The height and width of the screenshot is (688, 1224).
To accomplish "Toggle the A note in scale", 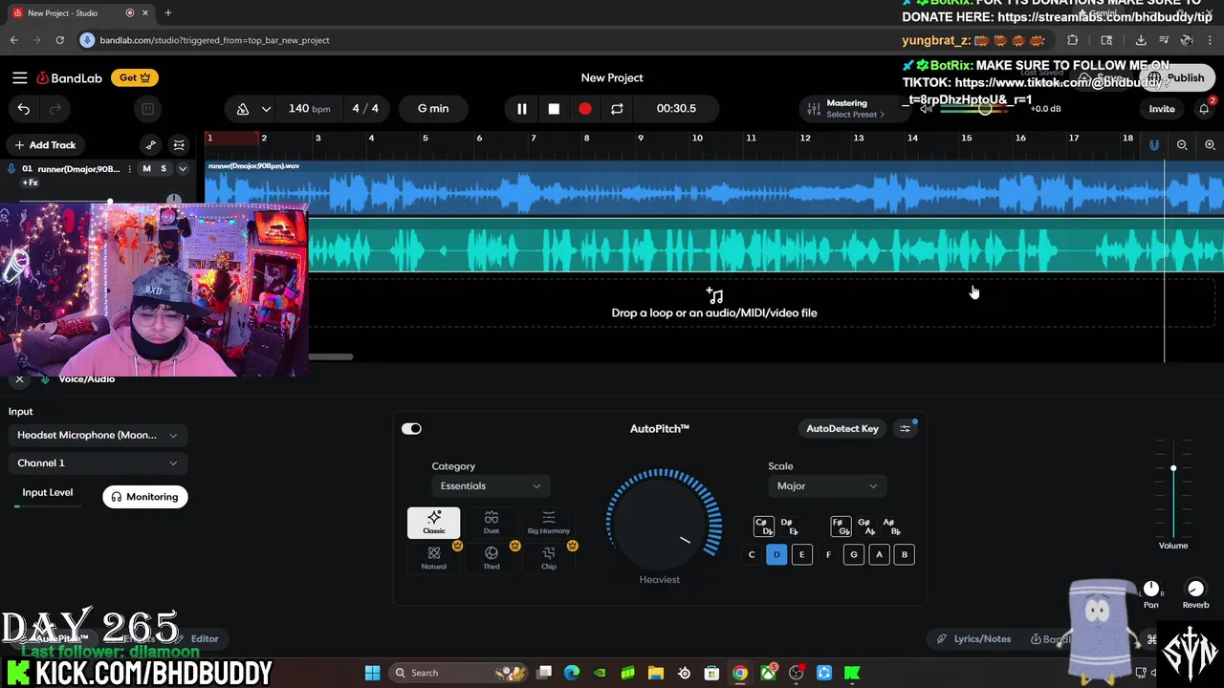I will click(879, 554).
